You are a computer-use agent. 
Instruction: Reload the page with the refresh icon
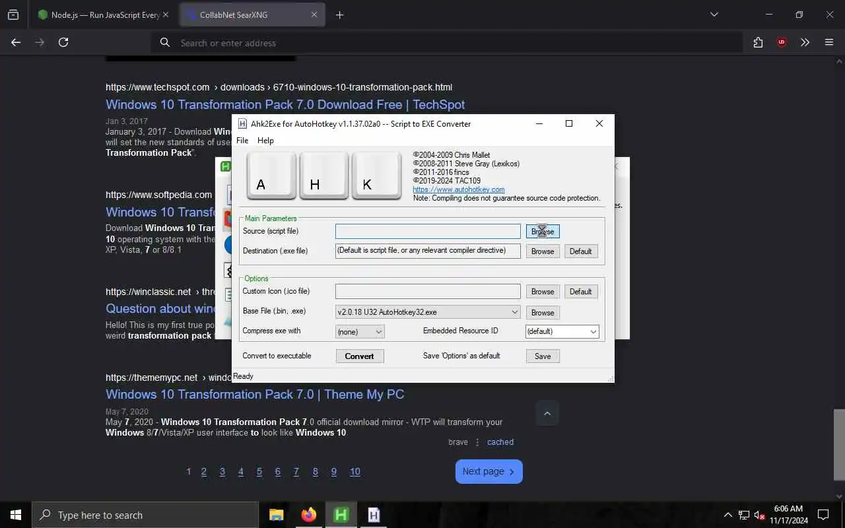(x=63, y=42)
